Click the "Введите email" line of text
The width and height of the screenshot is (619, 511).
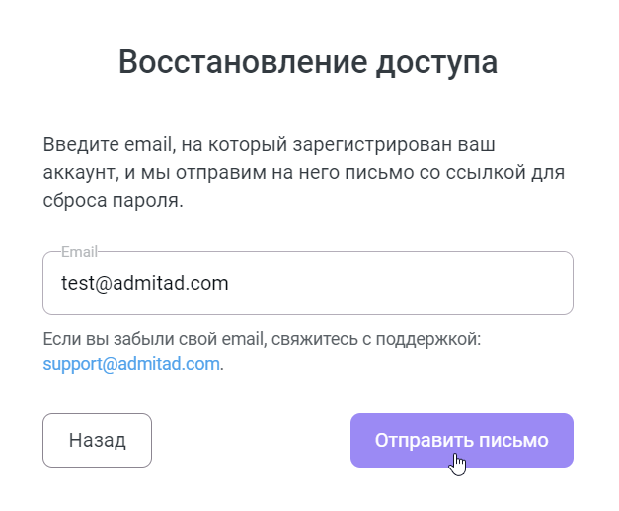pos(267,144)
